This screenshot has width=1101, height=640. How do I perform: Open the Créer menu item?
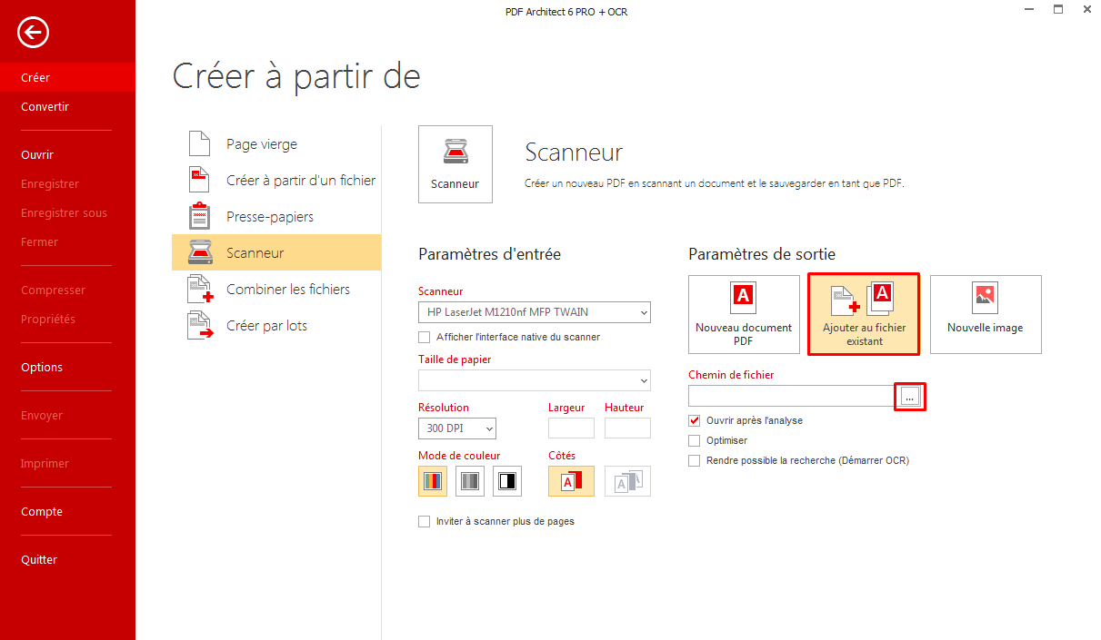pyautogui.click(x=67, y=77)
